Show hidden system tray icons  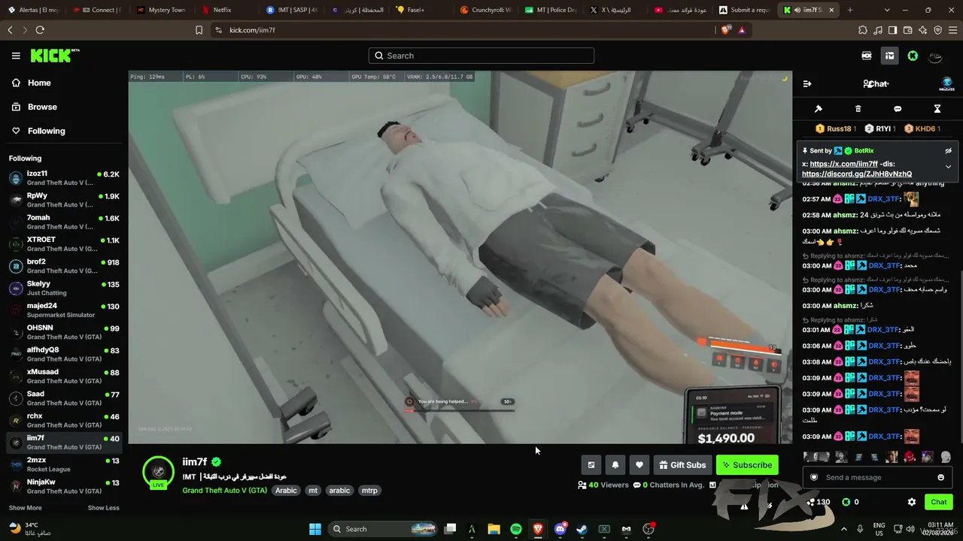pyautogui.click(x=843, y=529)
